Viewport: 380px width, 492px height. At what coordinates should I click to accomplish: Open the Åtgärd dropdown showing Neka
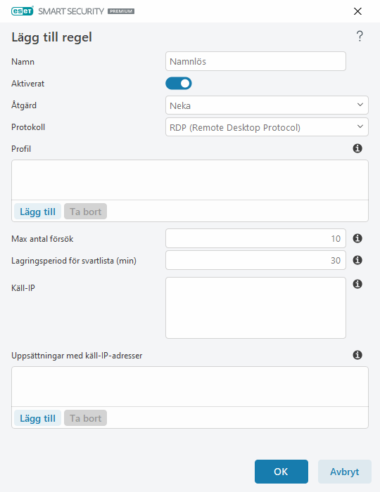267,105
